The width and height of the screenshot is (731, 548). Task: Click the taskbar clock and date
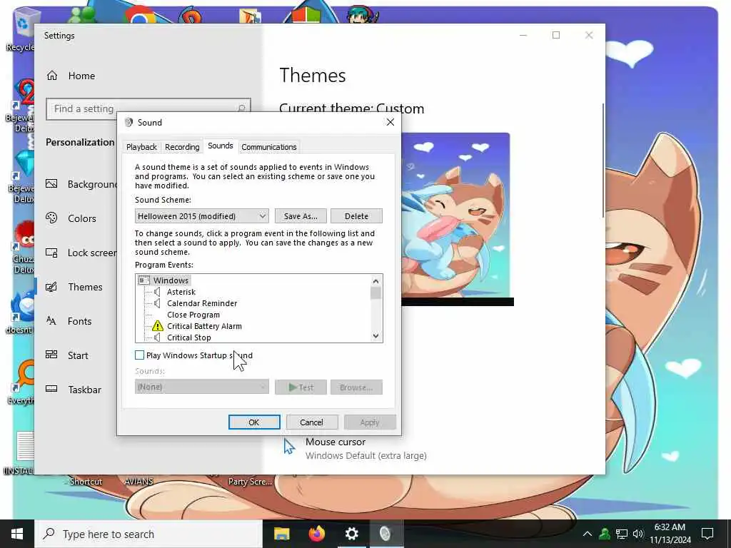(x=670, y=534)
